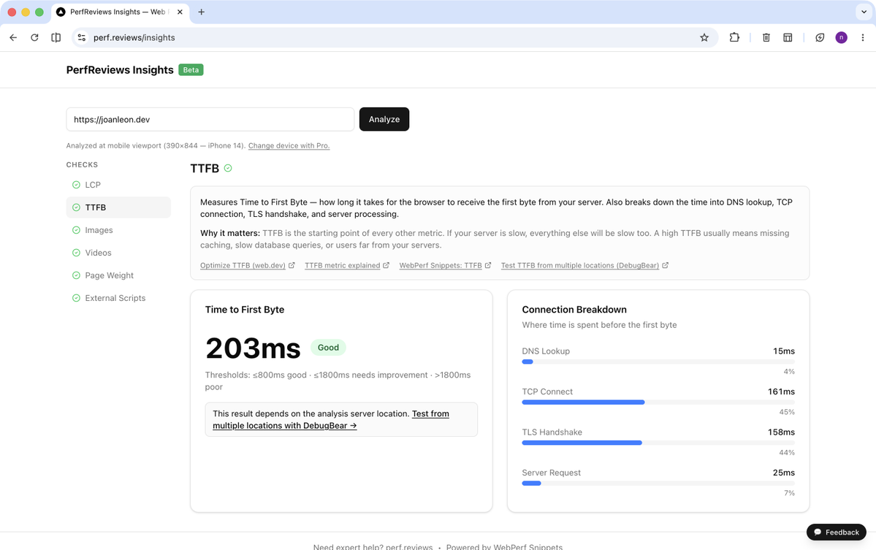
Task: Open the Images check
Action: pos(118,230)
